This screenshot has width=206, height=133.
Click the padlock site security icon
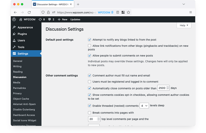[48, 12]
